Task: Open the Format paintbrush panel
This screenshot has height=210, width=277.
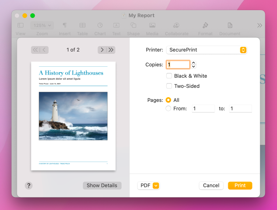Action: pos(205,25)
